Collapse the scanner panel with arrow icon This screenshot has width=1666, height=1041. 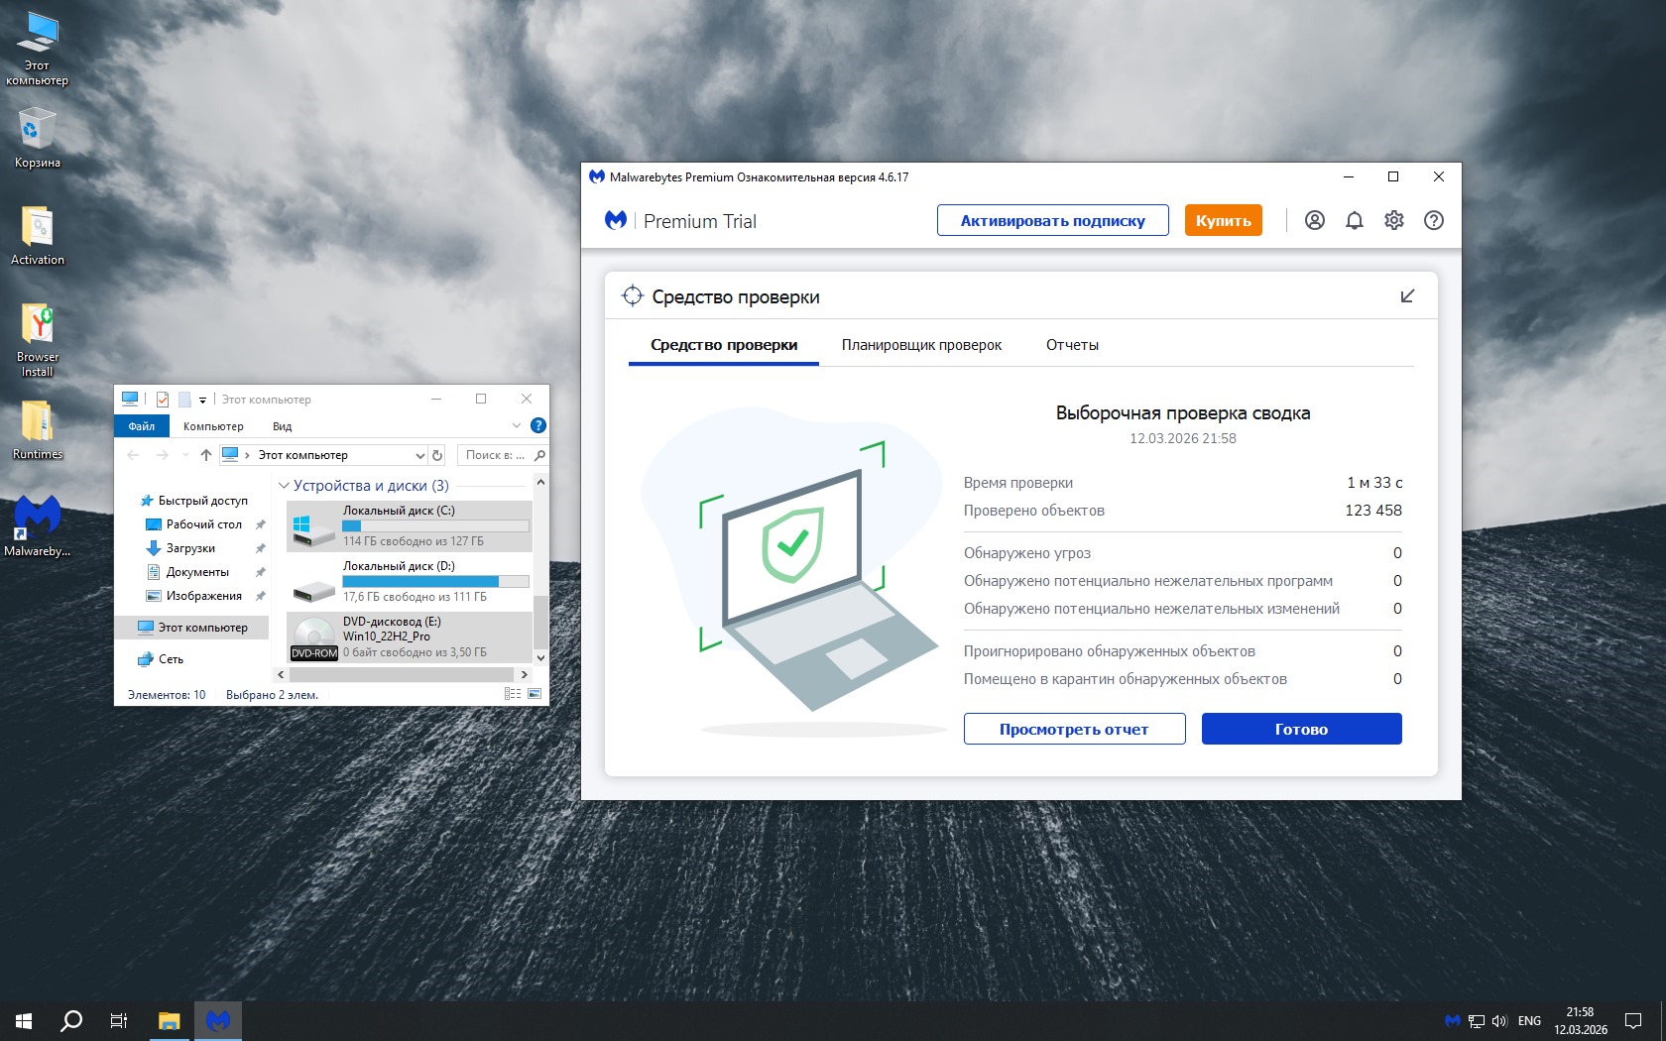tap(1406, 296)
